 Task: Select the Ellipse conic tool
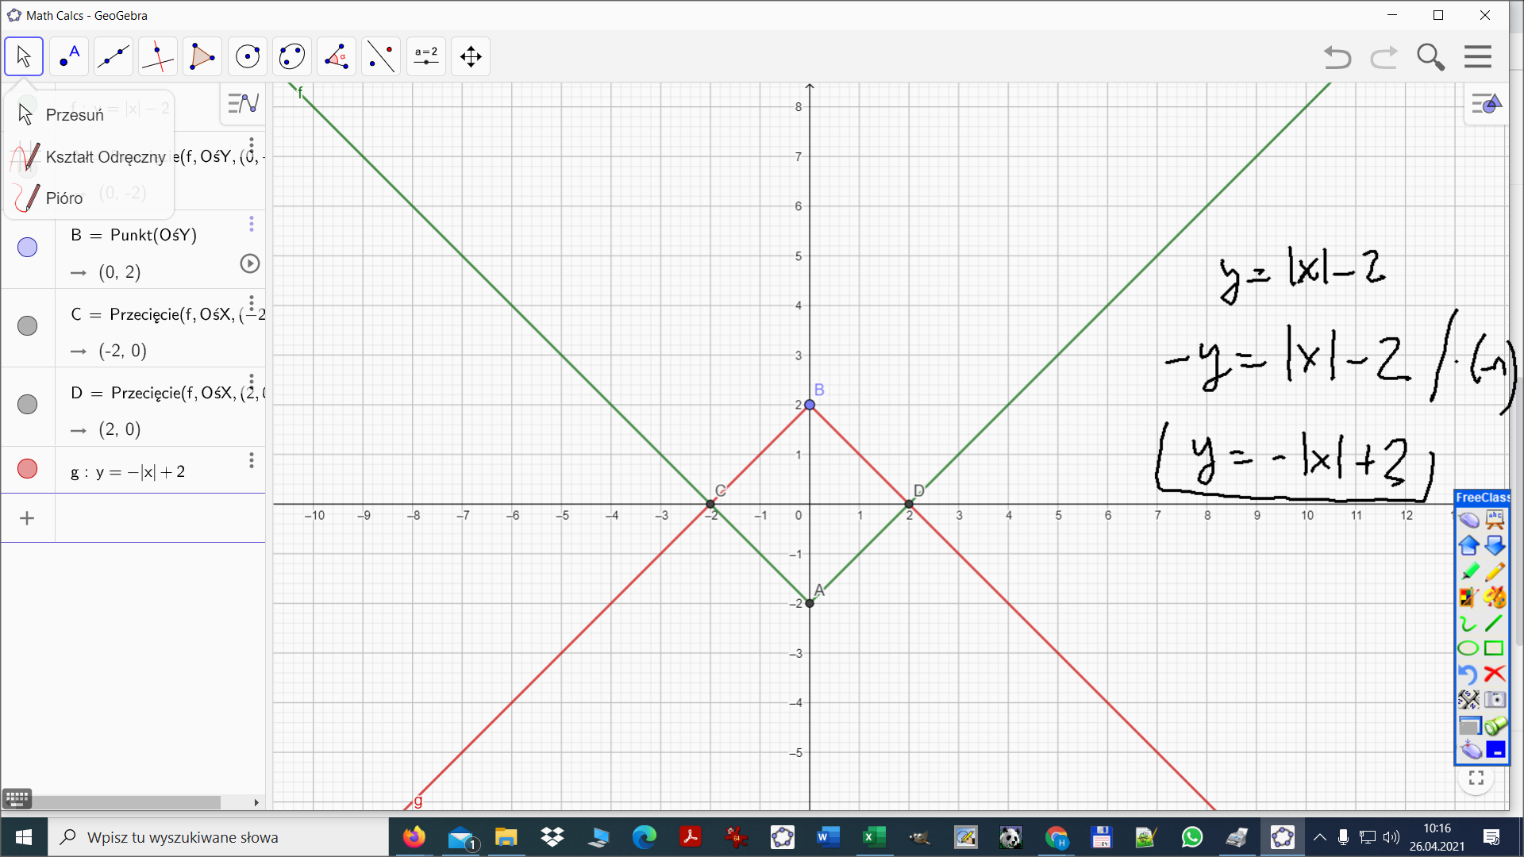point(292,56)
